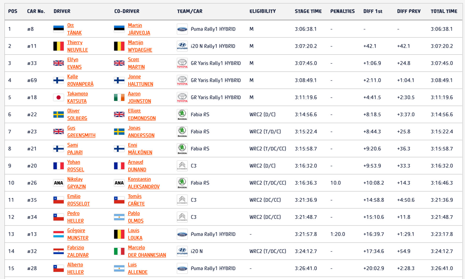Image resolution: width=465 pixels, height=279 pixels.
Task: Click the STAGE TIME column header
Action: (x=308, y=11)
